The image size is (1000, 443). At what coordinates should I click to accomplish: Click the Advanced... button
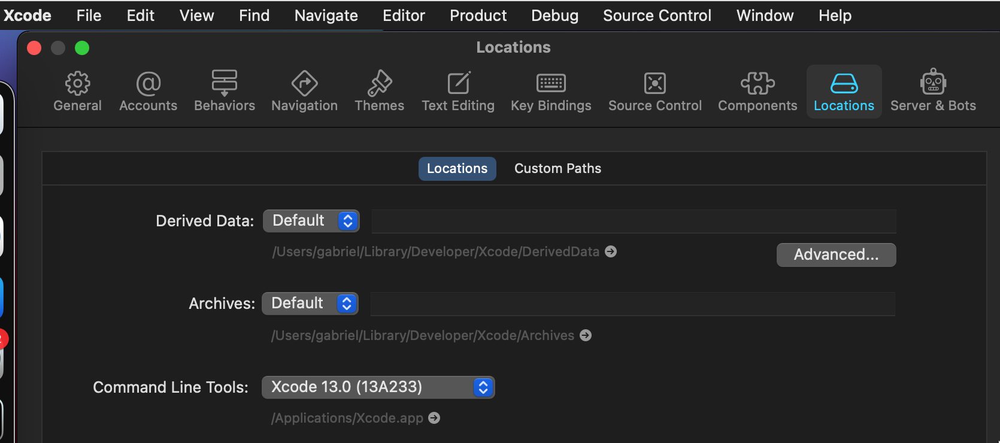coord(836,255)
